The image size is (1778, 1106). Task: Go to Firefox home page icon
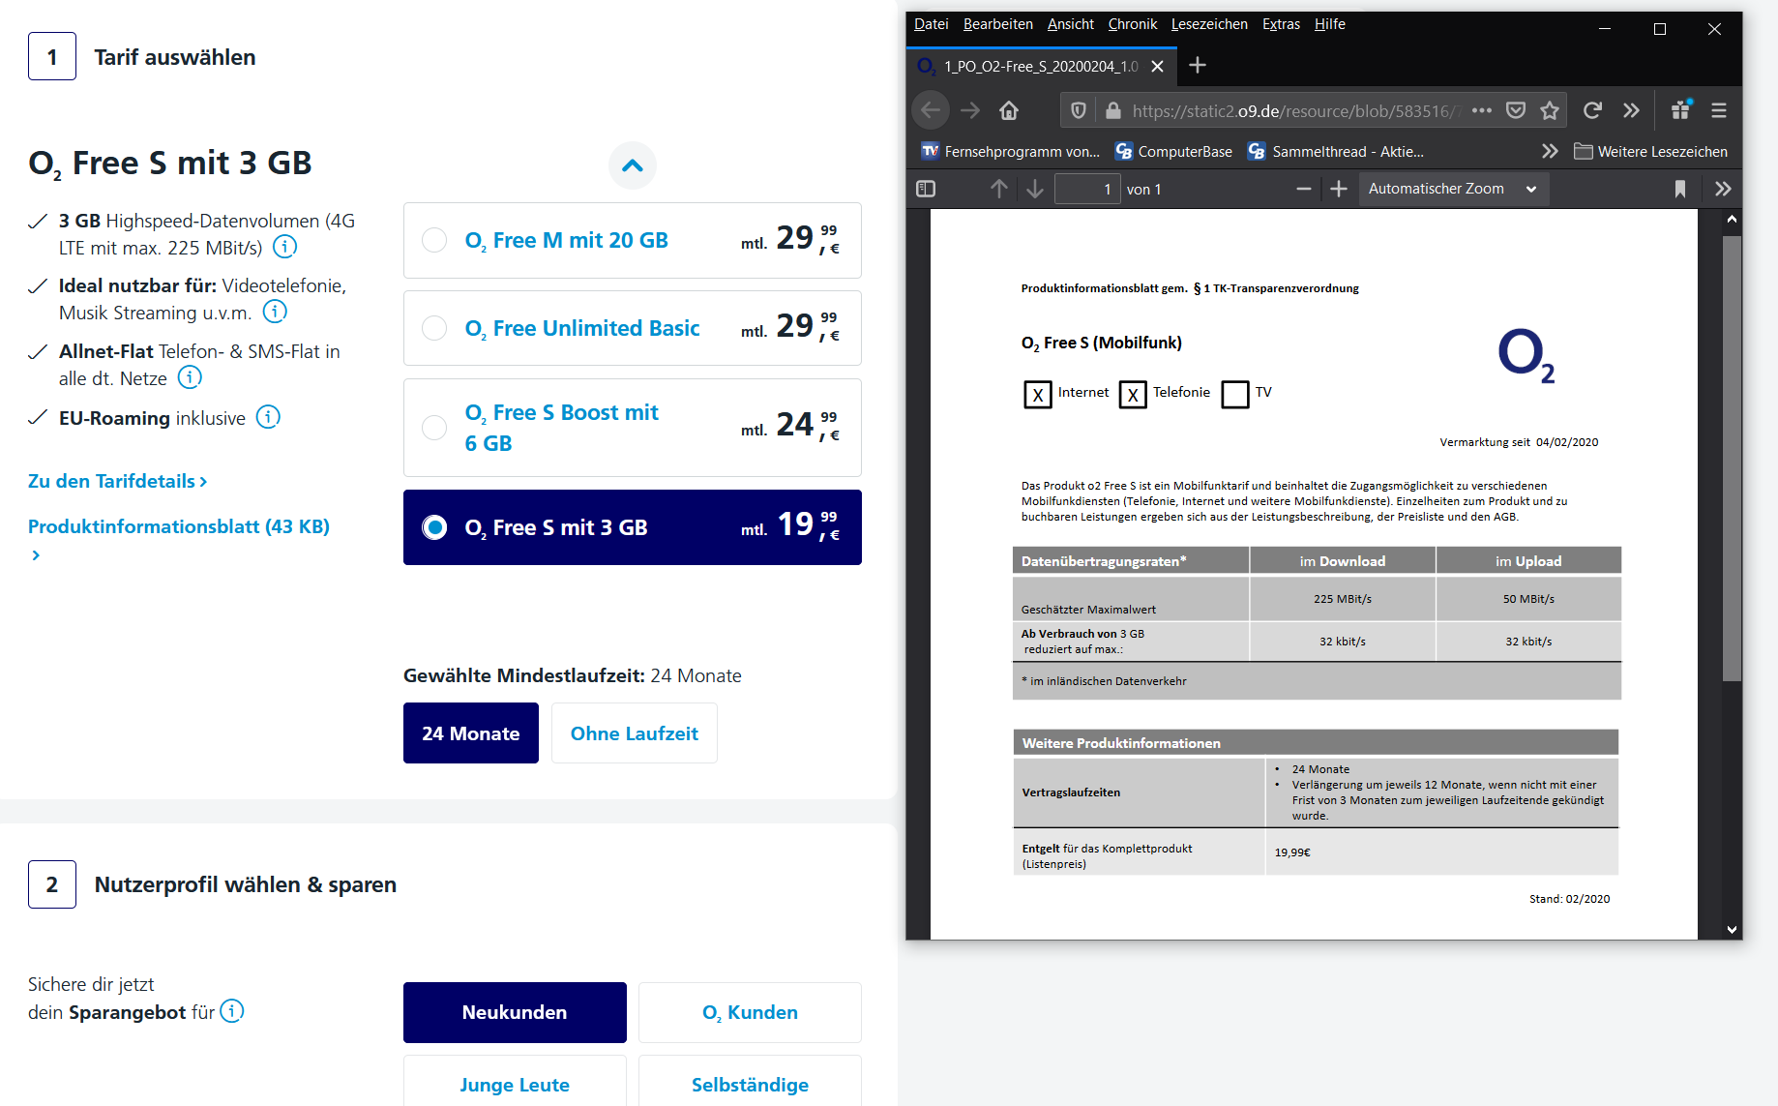pos(1009,110)
